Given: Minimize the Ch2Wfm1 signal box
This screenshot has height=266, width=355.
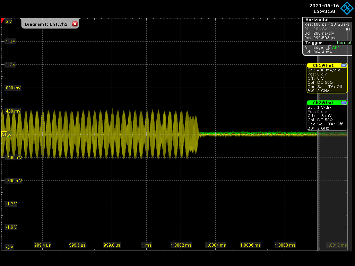Looking at the screenshot, I should (344, 103).
